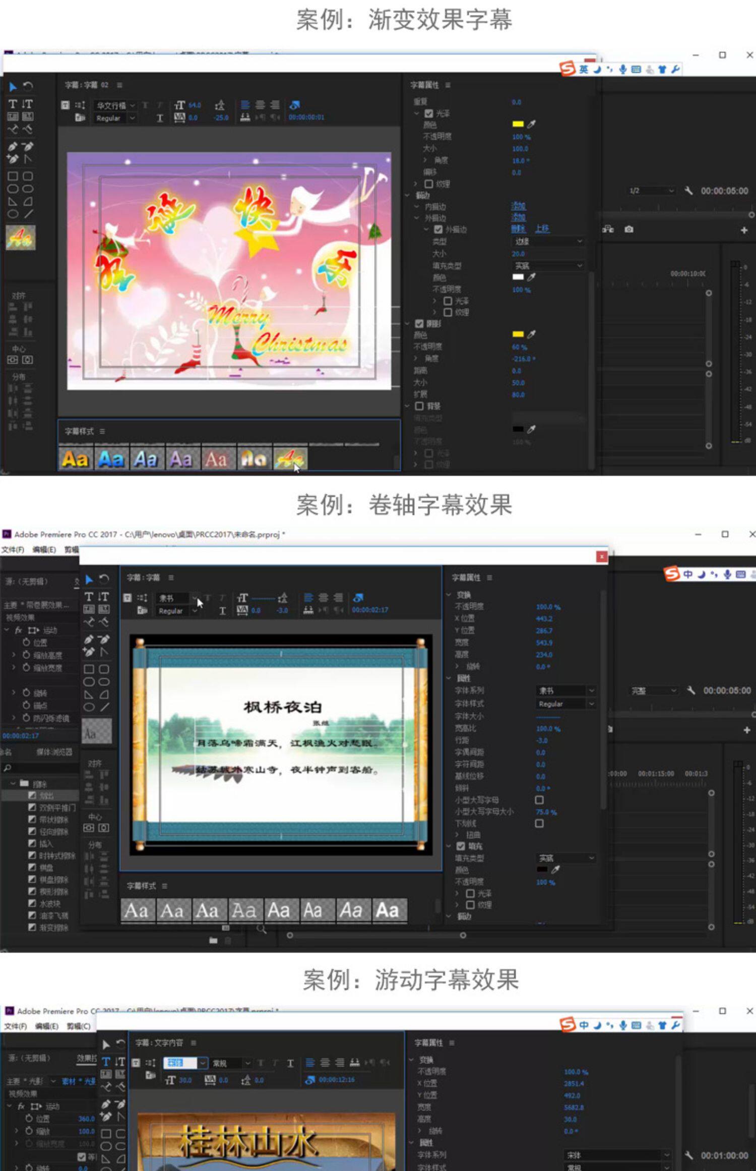Screen dimensions: 756x1171
Task: Enable 小型大写字母 checkbox in 卷轴字幕效果 titler
Action: point(539,800)
